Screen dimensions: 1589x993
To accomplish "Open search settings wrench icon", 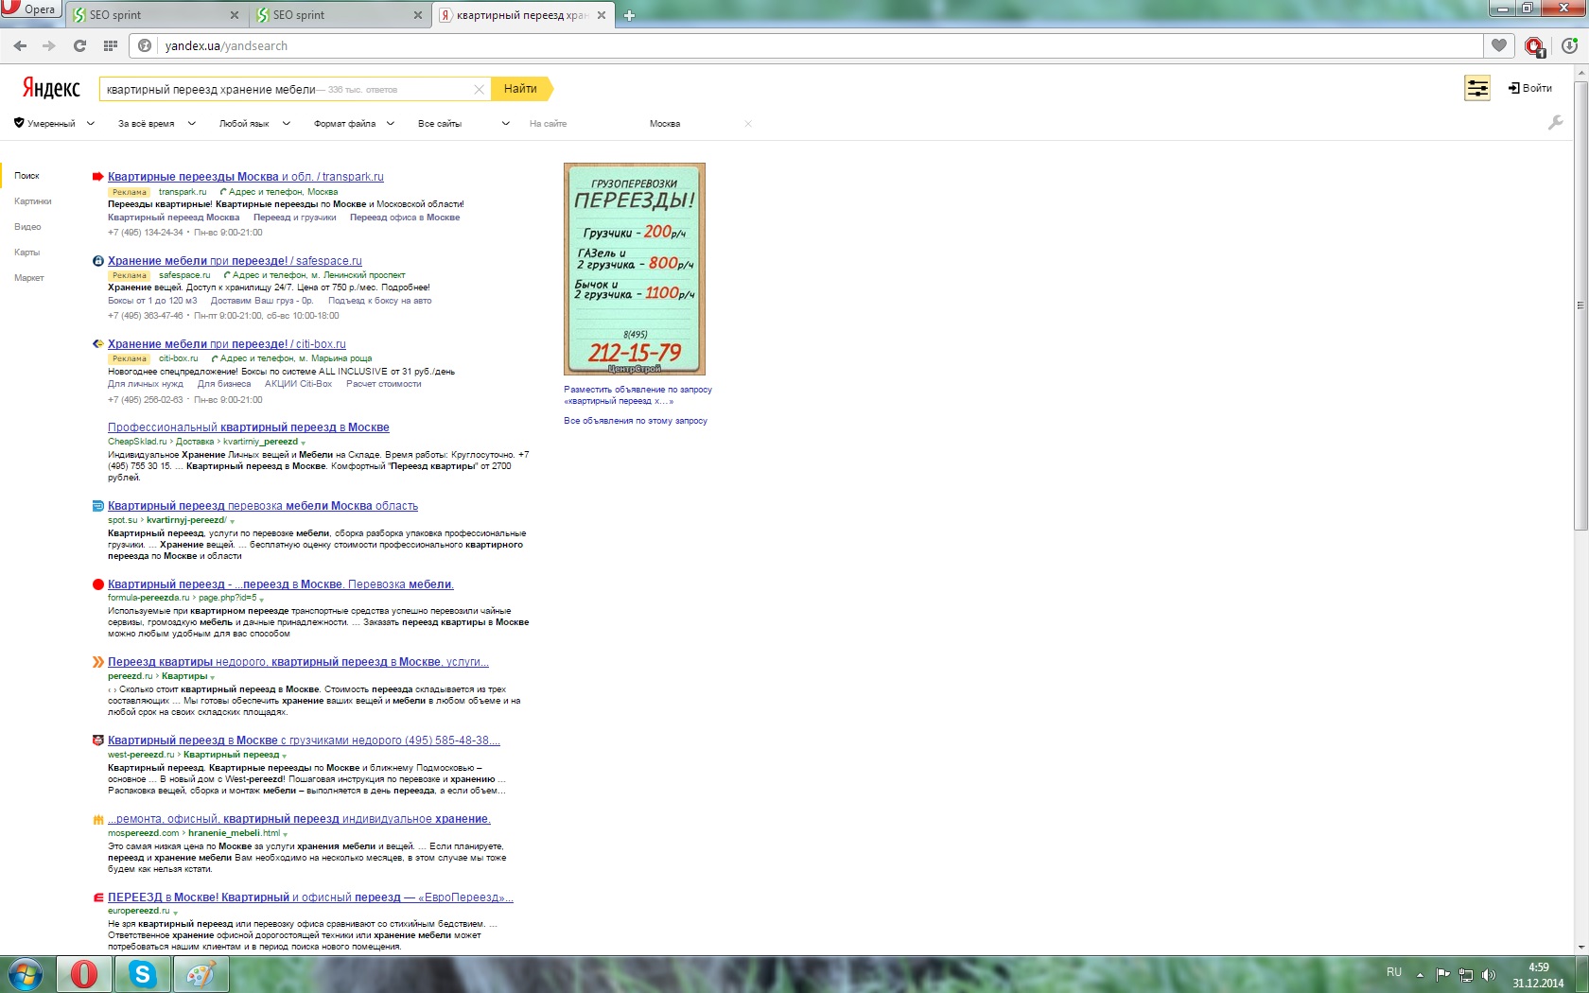I will [1555, 123].
